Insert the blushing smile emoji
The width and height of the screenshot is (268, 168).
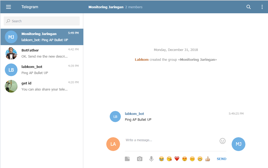(192, 159)
